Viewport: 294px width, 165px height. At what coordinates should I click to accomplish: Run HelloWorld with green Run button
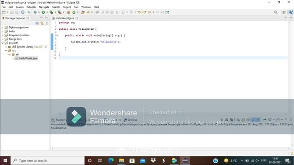43,12
